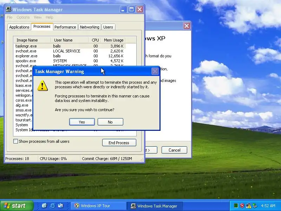Viewport: 281px width, 211px height.
Task: Maximize the Windows Task Manager window
Action: coord(131,9)
